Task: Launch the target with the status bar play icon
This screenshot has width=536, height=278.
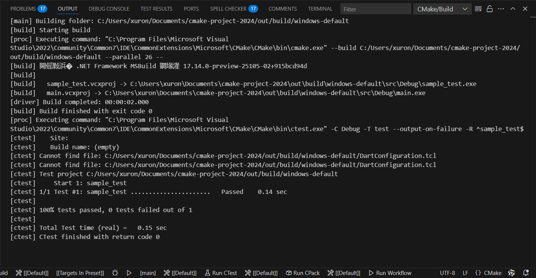Action: [x=129, y=273]
